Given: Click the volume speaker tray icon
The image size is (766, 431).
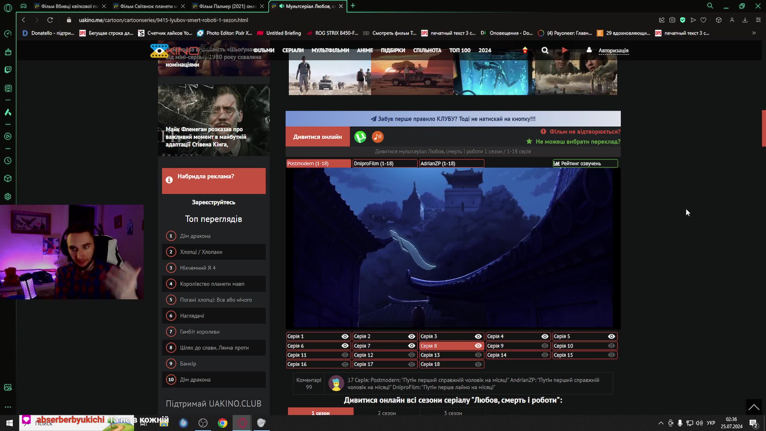Looking at the screenshot, I should pos(699,423).
